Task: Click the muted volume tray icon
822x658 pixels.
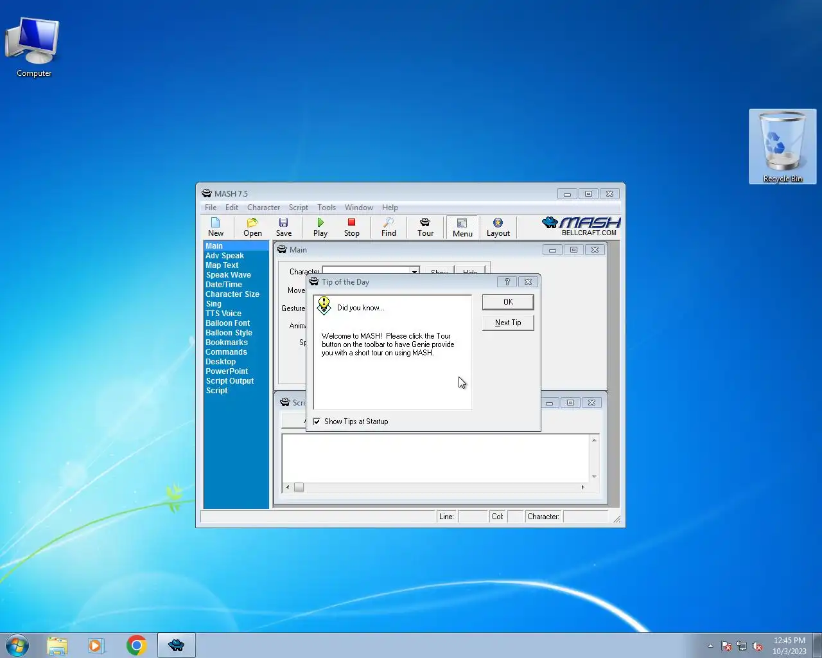Action: (x=758, y=646)
